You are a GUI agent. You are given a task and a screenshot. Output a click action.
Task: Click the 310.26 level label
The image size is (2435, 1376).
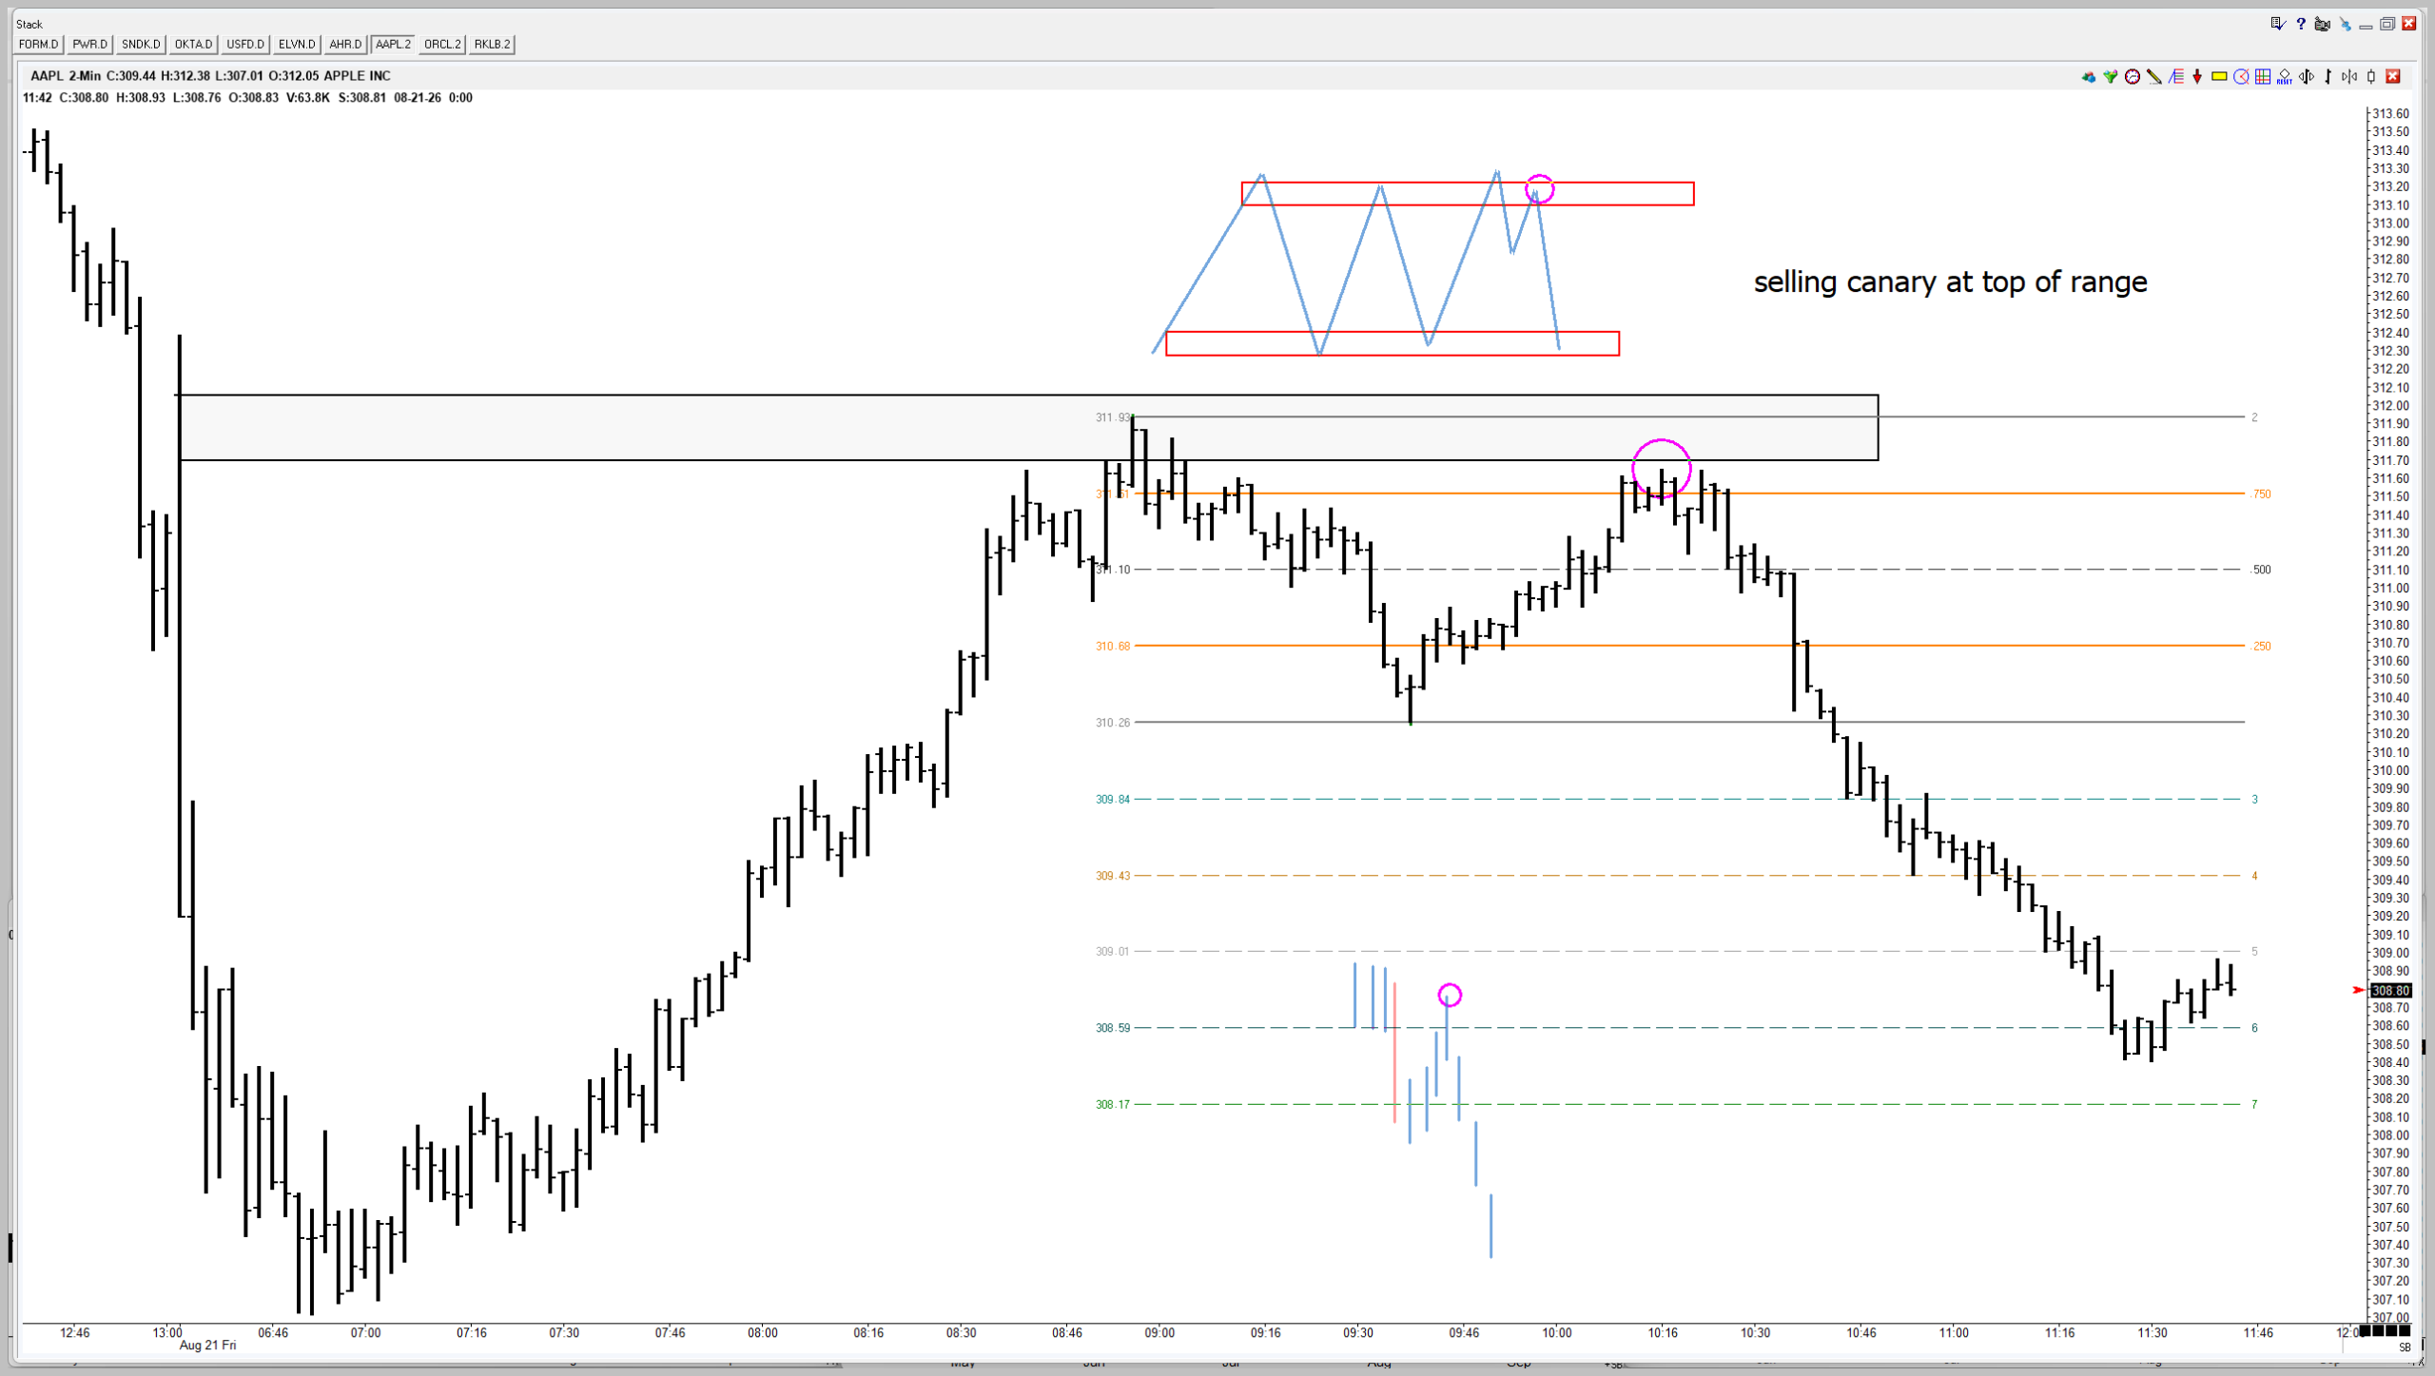[x=1113, y=723]
